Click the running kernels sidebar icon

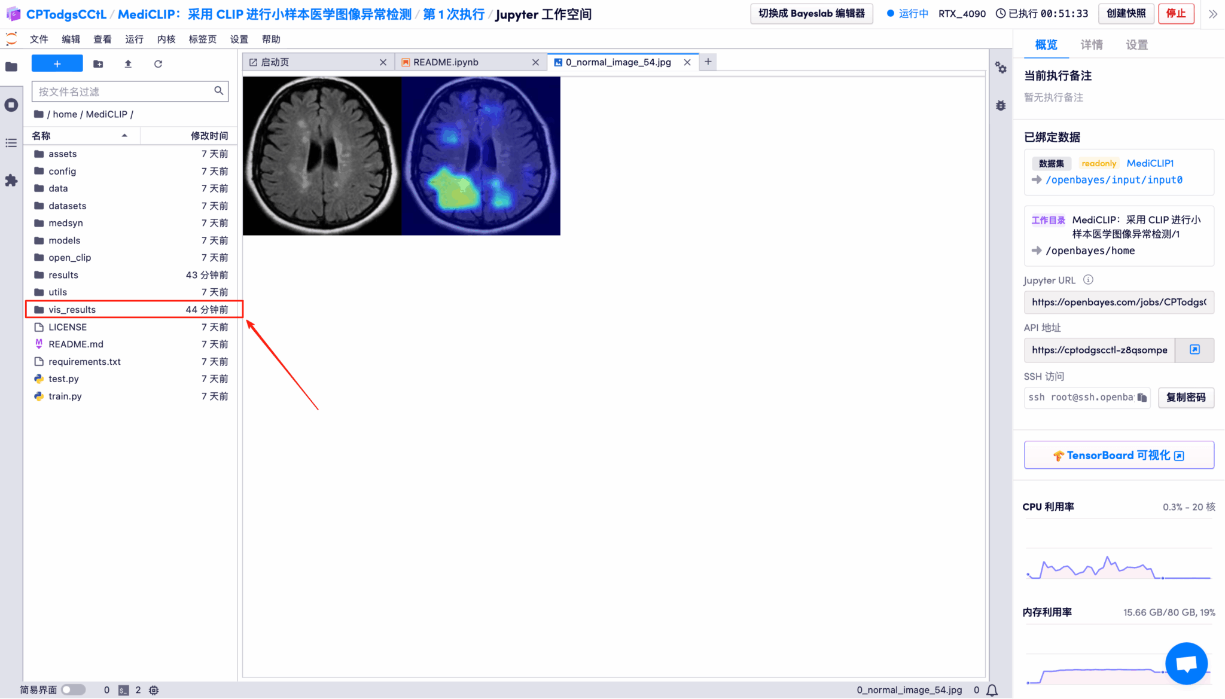[11, 105]
